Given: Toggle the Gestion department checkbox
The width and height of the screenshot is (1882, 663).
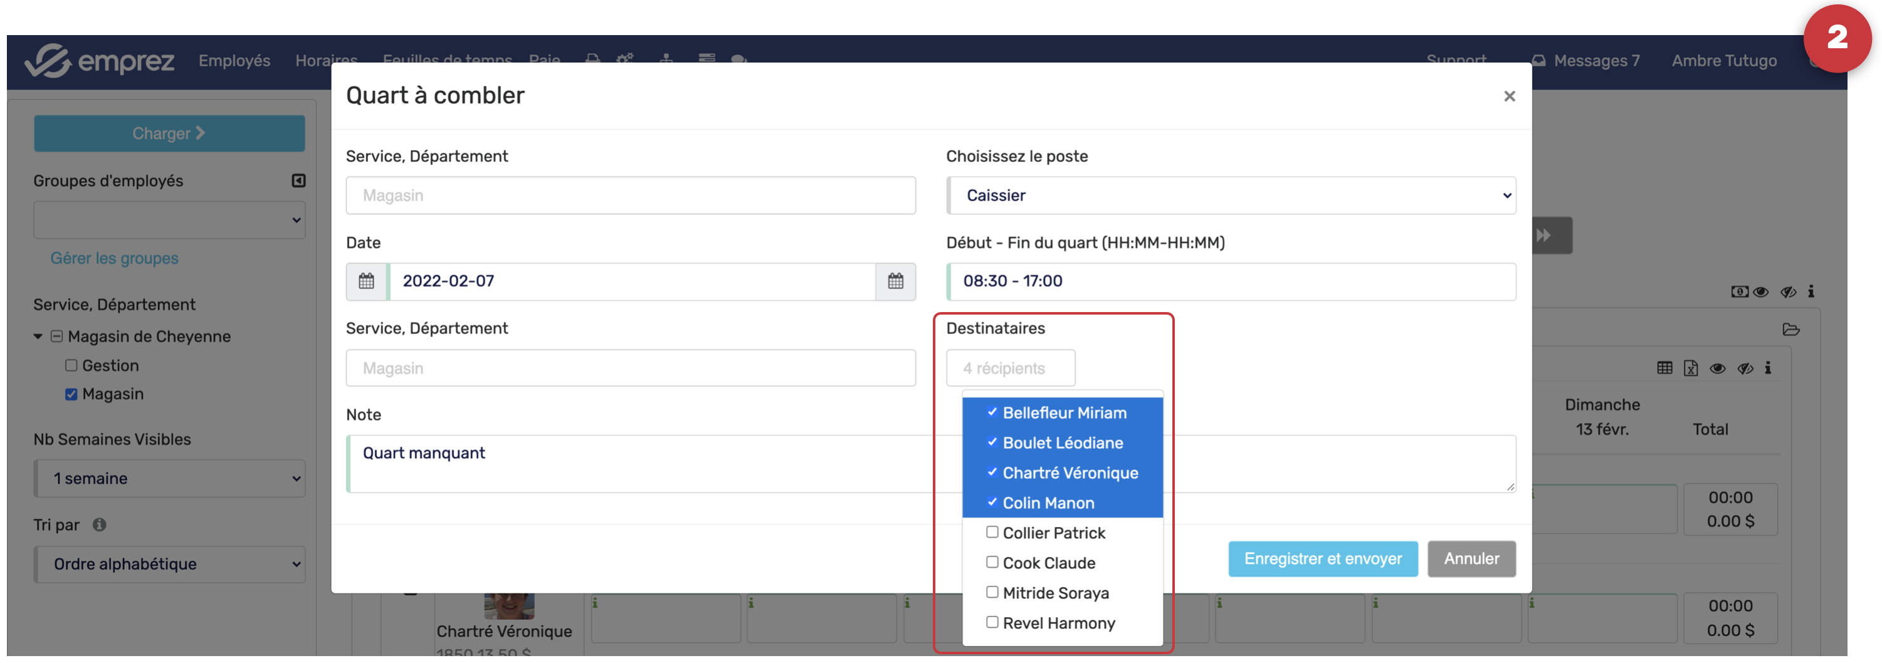Looking at the screenshot, I should coord(71,365).
